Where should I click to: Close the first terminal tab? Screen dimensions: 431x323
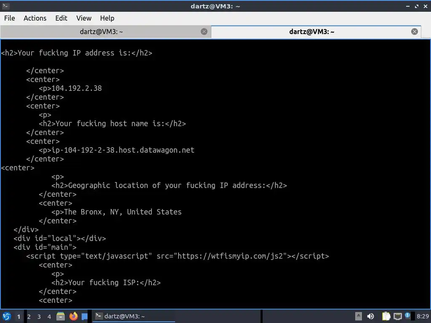204,32
